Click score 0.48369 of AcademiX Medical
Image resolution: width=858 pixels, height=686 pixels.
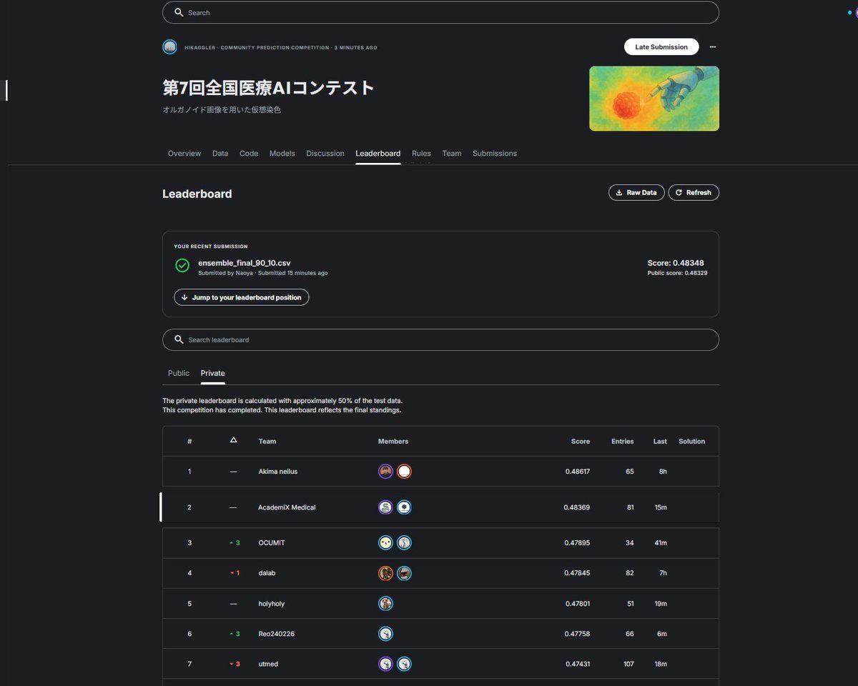point(577,507)
